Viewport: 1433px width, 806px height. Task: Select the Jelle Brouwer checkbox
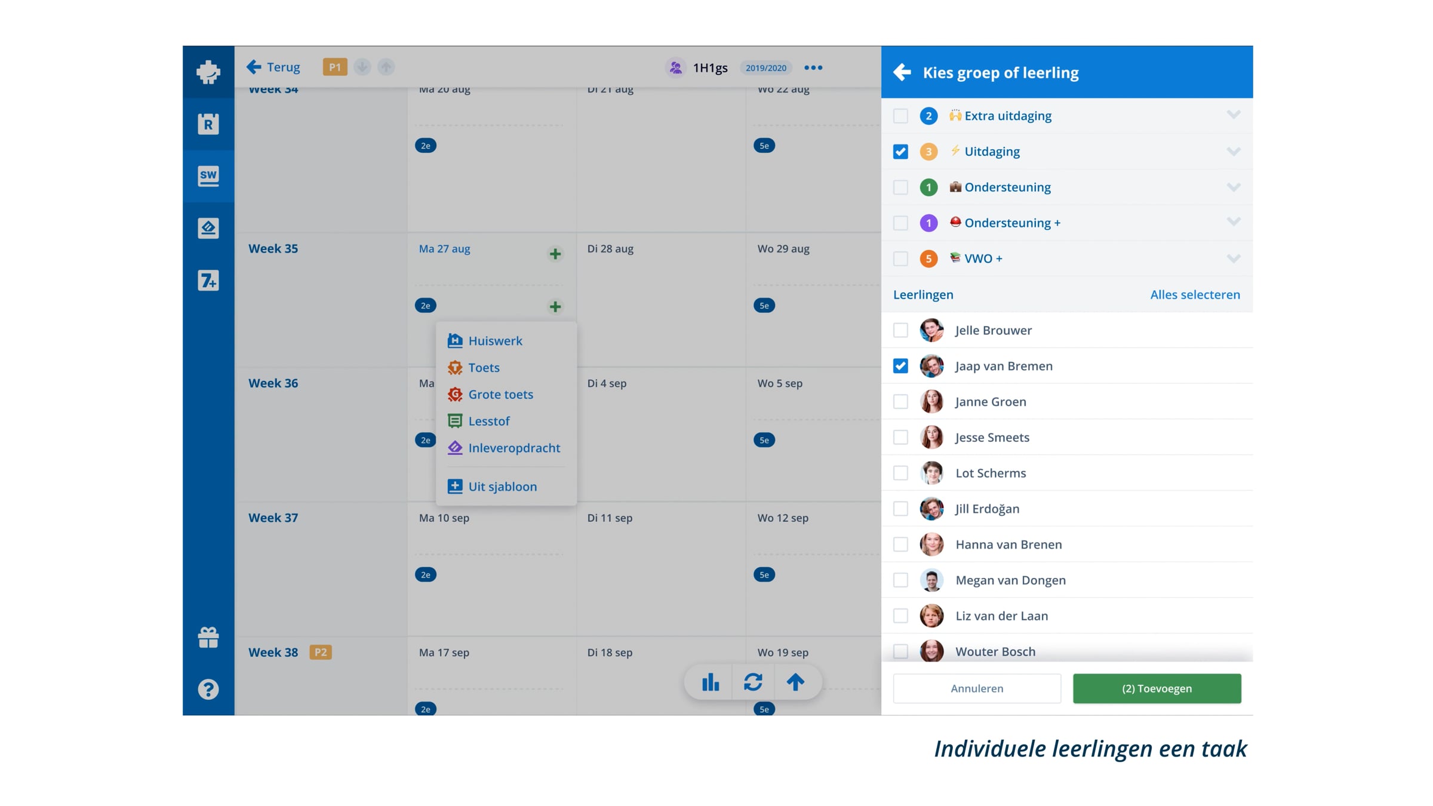900,330
